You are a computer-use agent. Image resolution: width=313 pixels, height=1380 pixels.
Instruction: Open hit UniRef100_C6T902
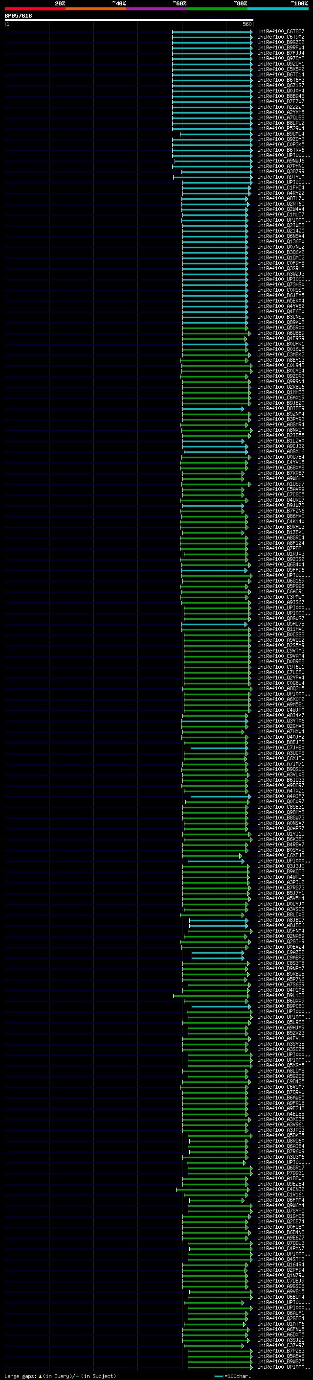[x=281, y=37]
